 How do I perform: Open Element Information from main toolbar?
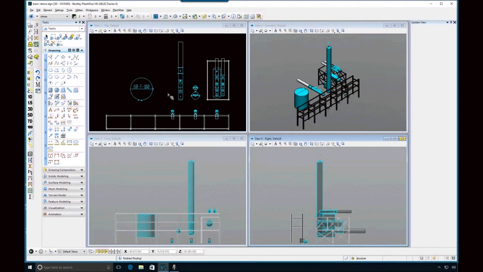click(234, 16)
